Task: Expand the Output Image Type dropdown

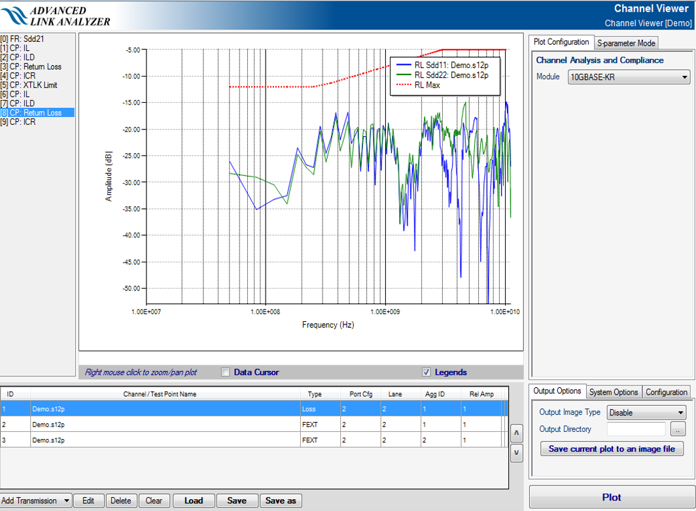Action: (x=646, y=413)
